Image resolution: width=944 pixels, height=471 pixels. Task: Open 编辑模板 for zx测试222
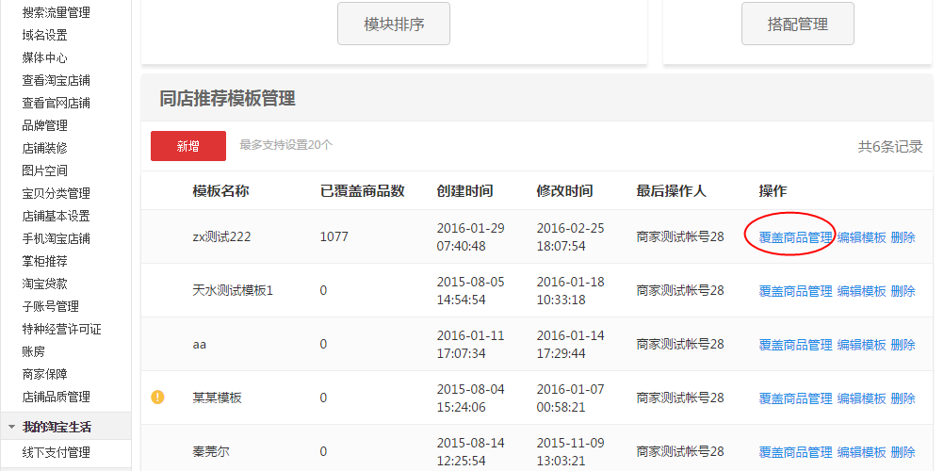pos(861,237)
